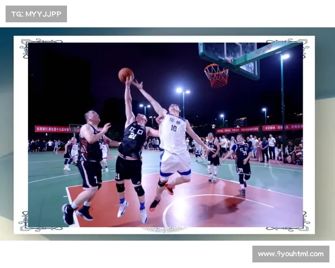Viewport: 335px width, 268px height.
Task: Click the bottom center ornament on frame
Action: click(x=164, y=229)
